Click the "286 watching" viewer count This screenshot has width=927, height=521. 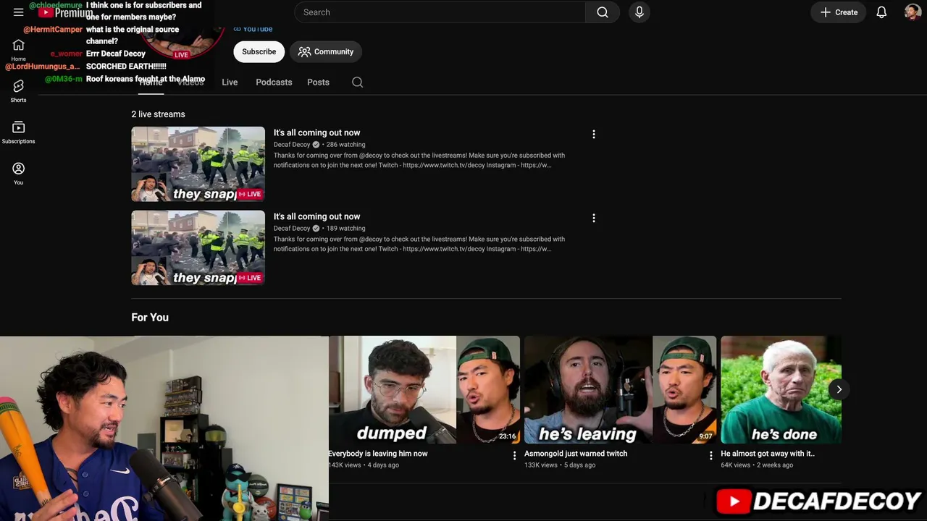346,145
